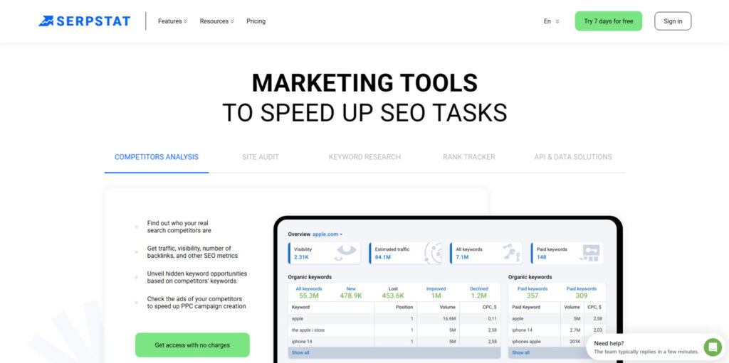Click the All keywords card icon
Screen dimensions: 729x363
511,252
